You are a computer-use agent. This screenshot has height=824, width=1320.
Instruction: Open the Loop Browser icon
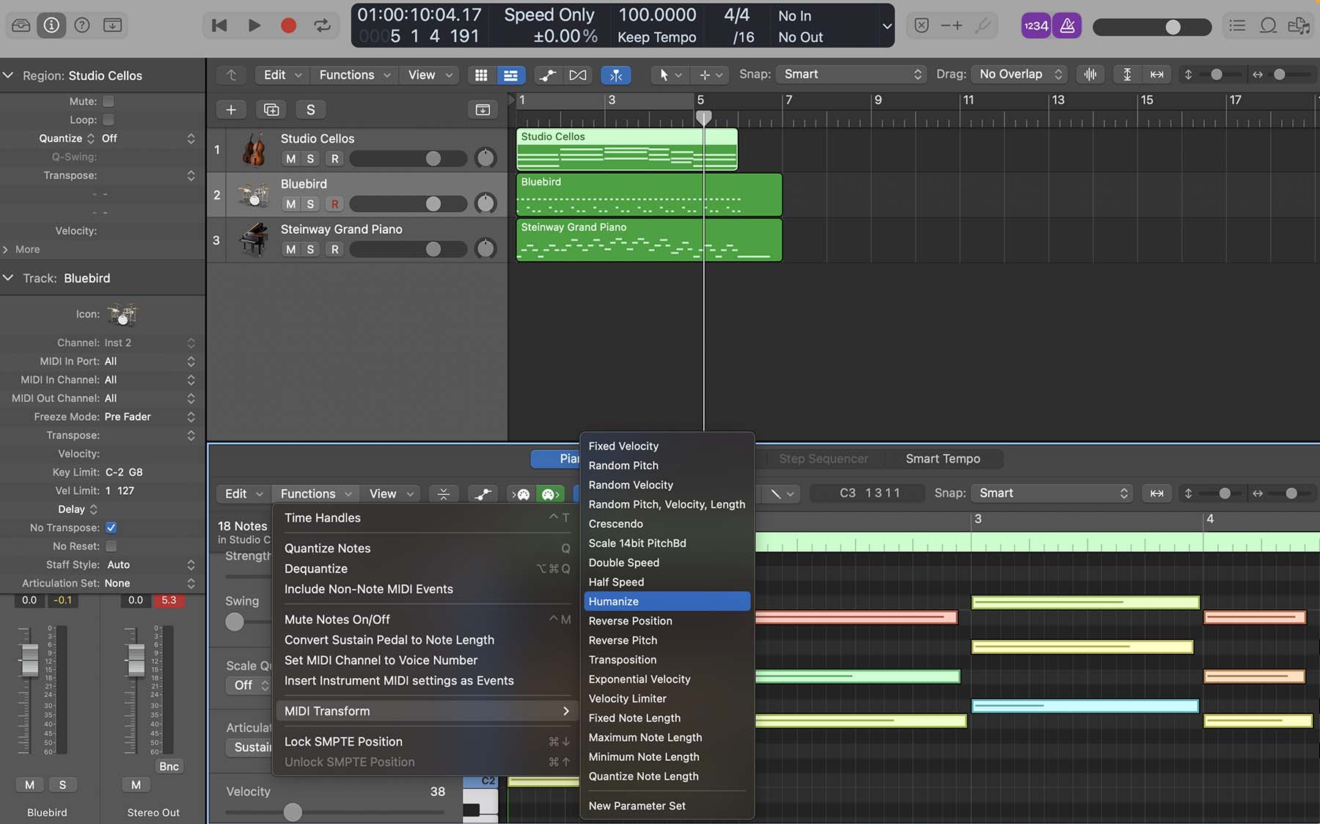click(1268, 26)
